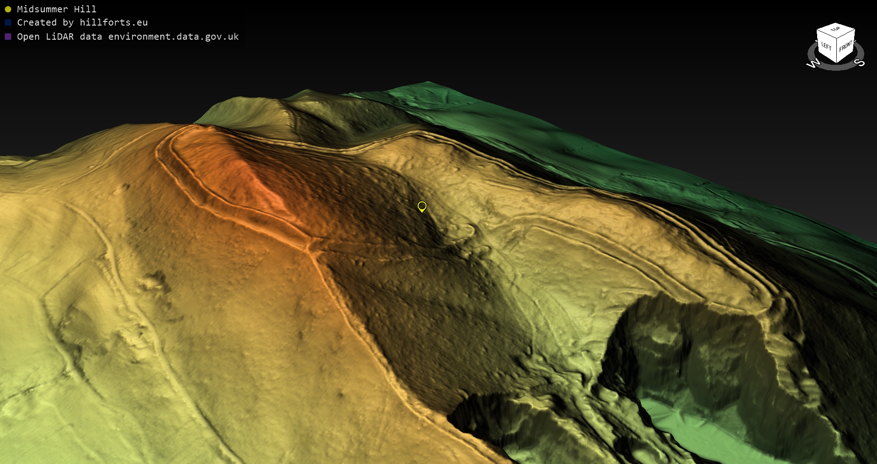
Task: Select the Midsummer Hill legend label
Action: click(57, 9)
